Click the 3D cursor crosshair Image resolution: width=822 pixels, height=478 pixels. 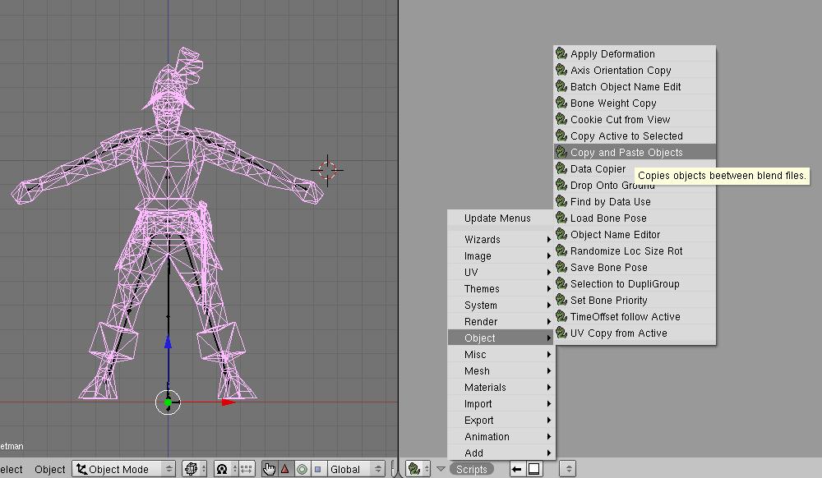point(327,170)
